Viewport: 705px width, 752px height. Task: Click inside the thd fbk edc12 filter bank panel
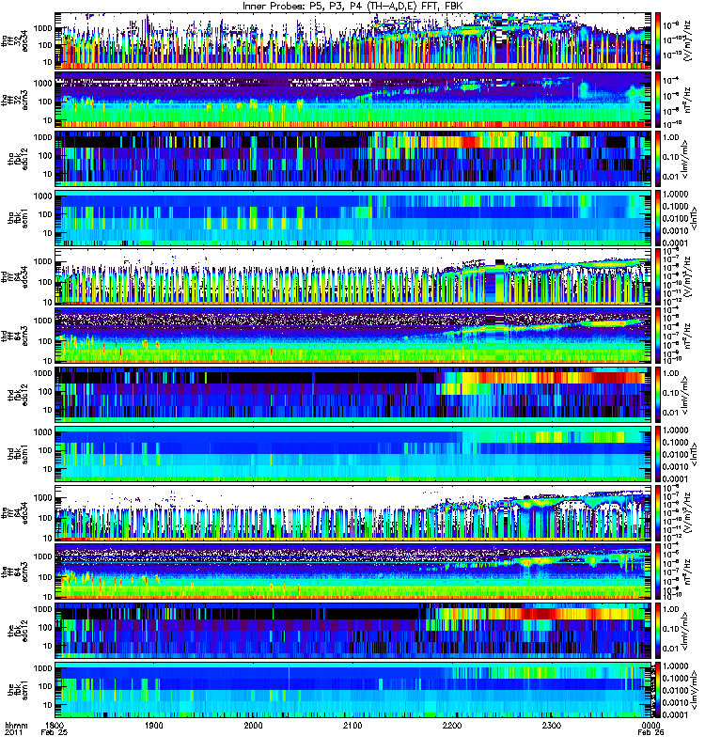pos(352,395)
